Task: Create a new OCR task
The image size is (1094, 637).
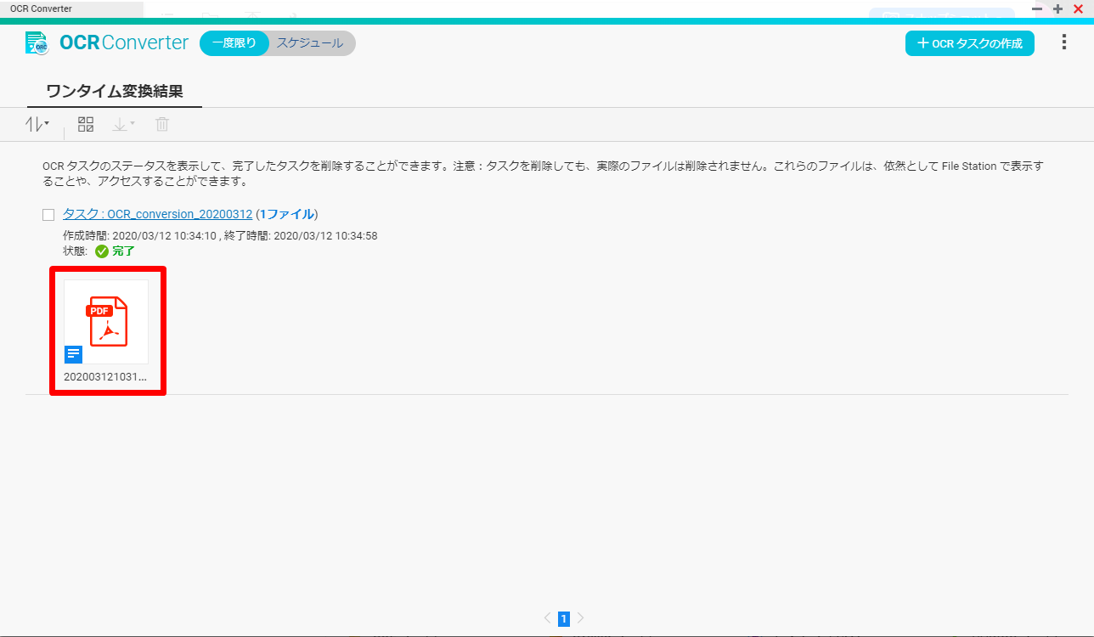Action: [x=969, y=43]
